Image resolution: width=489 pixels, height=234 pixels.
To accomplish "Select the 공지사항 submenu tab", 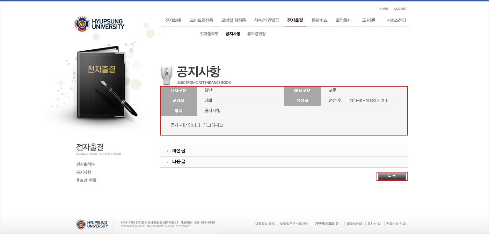I will tap(233, 34).
